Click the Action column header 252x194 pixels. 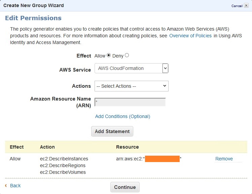click(x=47, y=147)
